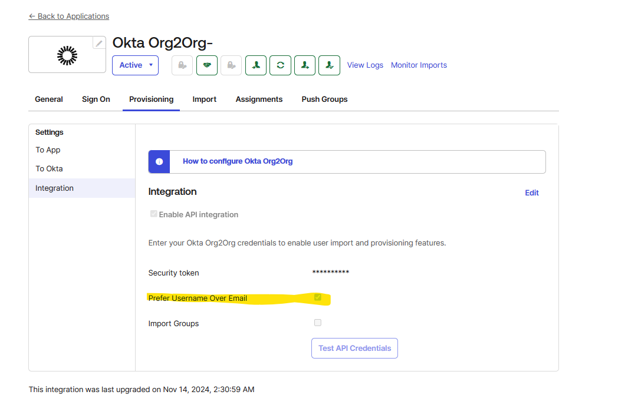This screenshot has width=628, height=418.
Task: Click the grey lock icon beside Active dropdown
Action: pyautogui.click(x=182, y=65)
